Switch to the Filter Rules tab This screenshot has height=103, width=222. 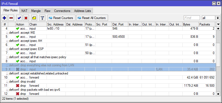(11, 11)
